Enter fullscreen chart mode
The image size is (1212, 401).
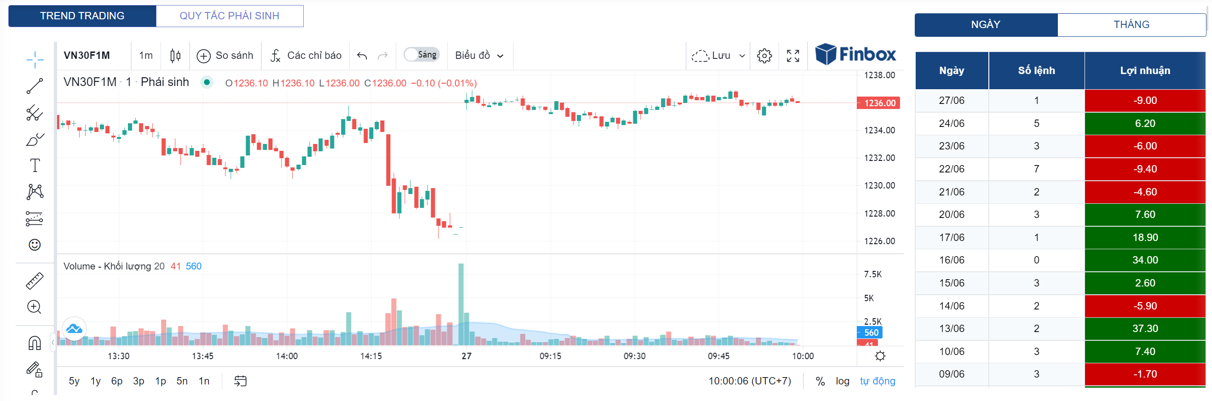(x=793, y=56)
